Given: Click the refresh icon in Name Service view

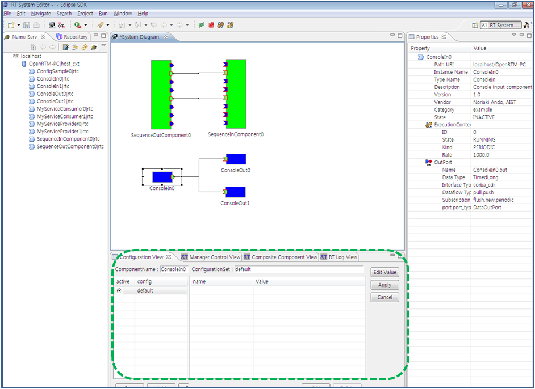Looking at the screenshot, I should click(x=85, y=47).
